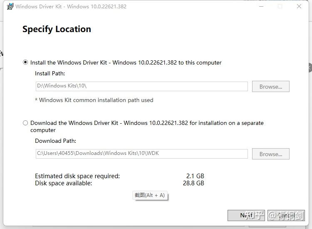
Task: Proceed with the Next button
Action: [246, 215]
